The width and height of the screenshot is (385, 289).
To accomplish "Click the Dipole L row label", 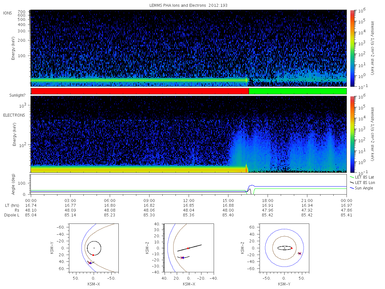I will (12, 215).
